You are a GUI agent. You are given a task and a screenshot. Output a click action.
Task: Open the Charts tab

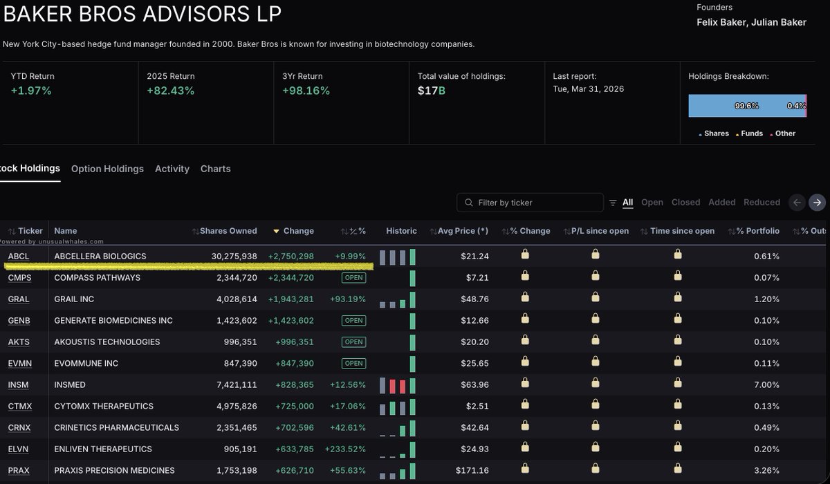(x=216, y=169)
